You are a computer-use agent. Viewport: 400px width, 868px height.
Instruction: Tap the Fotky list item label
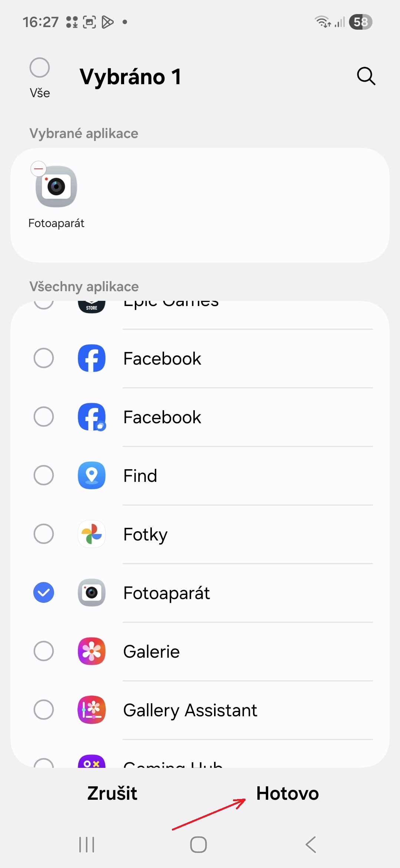[145, 535]
